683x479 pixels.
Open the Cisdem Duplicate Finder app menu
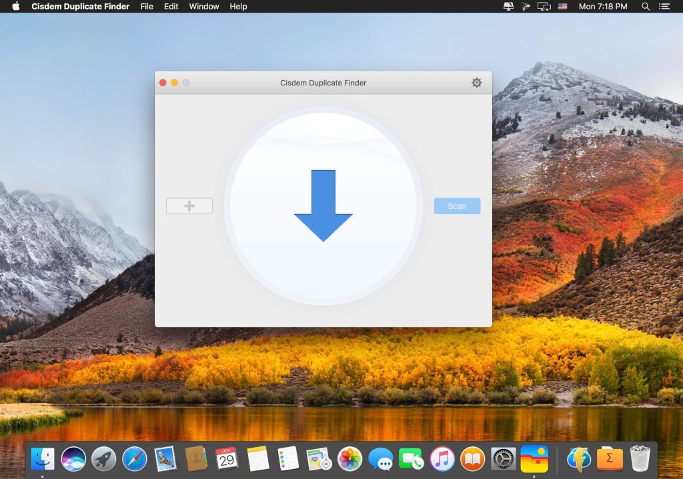pos(81,7)
